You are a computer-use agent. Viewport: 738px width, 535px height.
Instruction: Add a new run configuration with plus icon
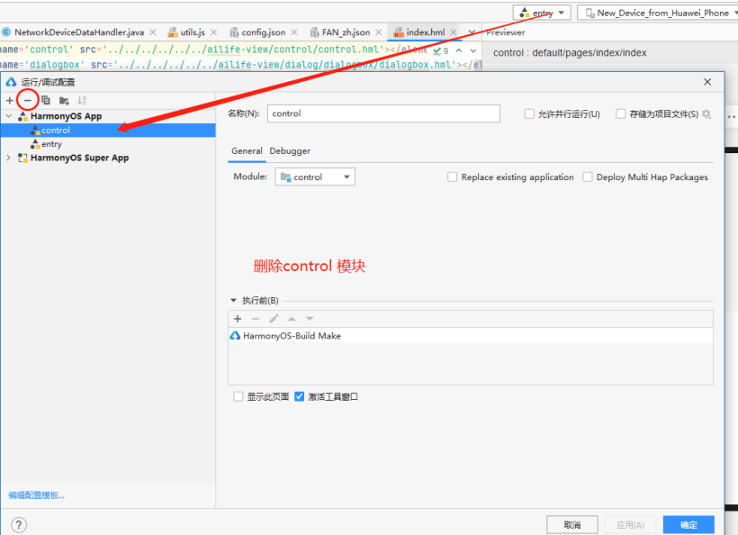pyautogui.click(x=10, y=100)
